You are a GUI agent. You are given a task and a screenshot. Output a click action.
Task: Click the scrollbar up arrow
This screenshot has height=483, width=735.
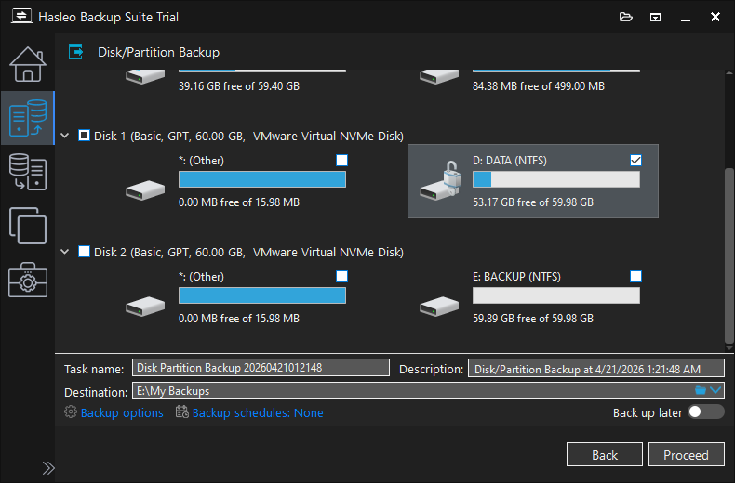click(x=728, y=73)
